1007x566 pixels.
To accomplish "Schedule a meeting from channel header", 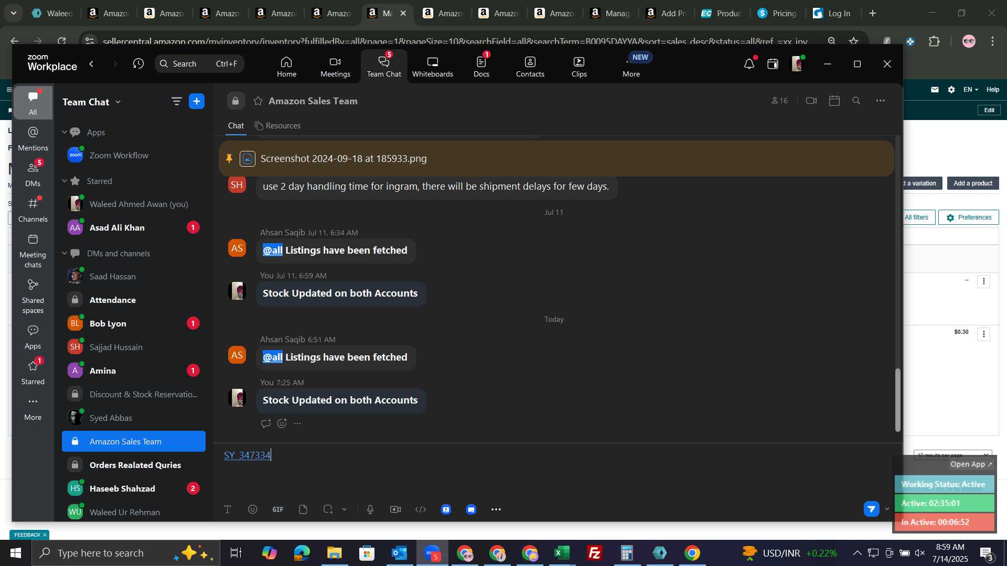I will 834,101.
